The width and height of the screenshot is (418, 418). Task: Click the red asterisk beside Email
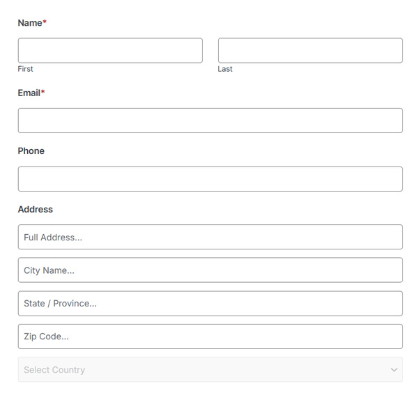coord(42,92)
